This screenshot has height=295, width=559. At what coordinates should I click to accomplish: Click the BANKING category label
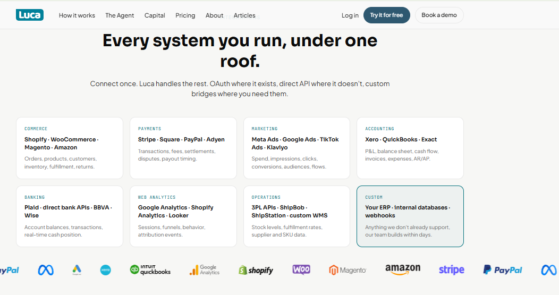(35, 197)
